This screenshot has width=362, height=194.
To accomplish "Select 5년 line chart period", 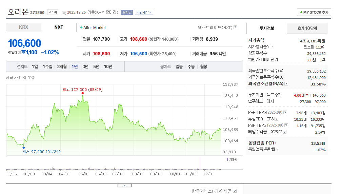I will tap(96, 66).
